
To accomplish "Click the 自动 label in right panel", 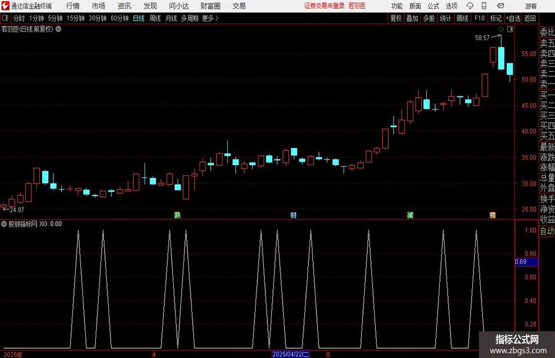I will [547, 231].
